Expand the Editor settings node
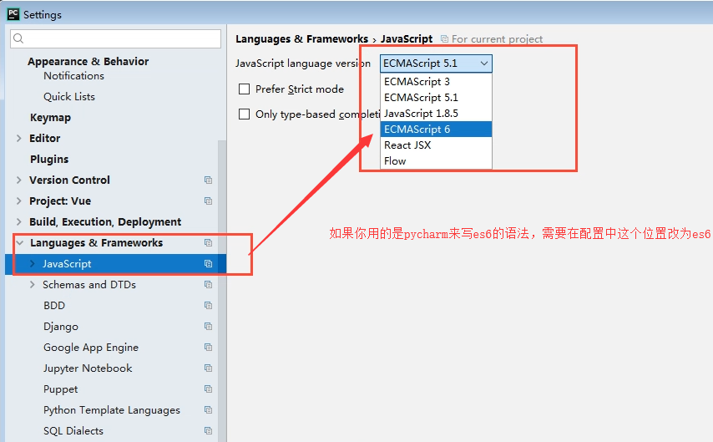Screen dimensions: 713x442 coord(18,139)
